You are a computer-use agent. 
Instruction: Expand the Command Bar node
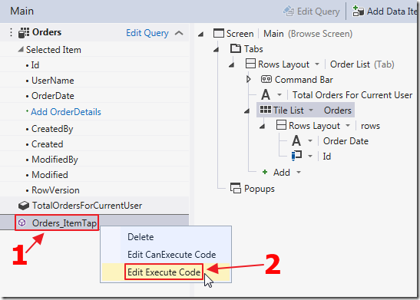[249, 79]
